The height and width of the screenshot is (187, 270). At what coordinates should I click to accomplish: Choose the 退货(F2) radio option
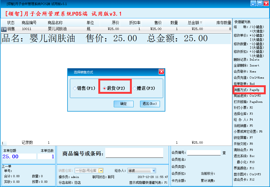point(105,88)
